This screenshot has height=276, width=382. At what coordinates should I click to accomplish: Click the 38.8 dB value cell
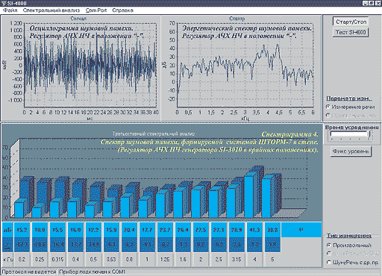click(272, 230)
